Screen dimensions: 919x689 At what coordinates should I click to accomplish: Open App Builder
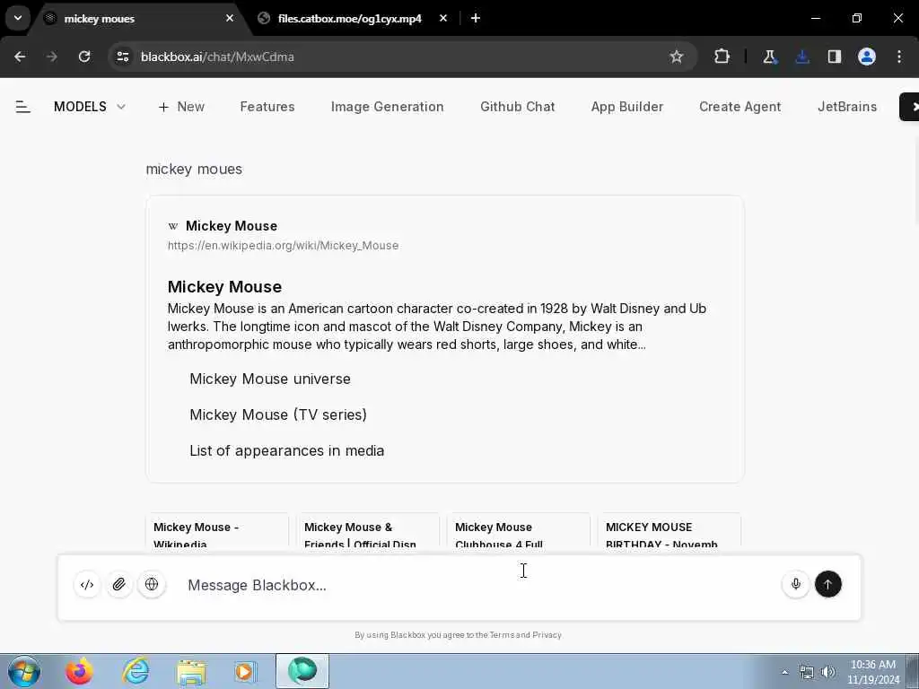click(x=627, y=107)
